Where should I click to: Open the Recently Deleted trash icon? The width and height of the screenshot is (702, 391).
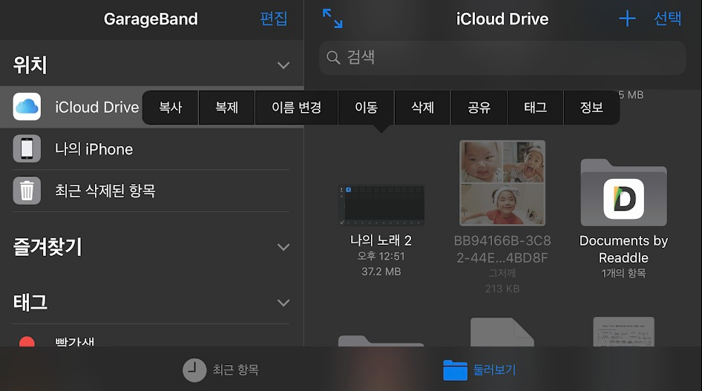pos(27,191)
